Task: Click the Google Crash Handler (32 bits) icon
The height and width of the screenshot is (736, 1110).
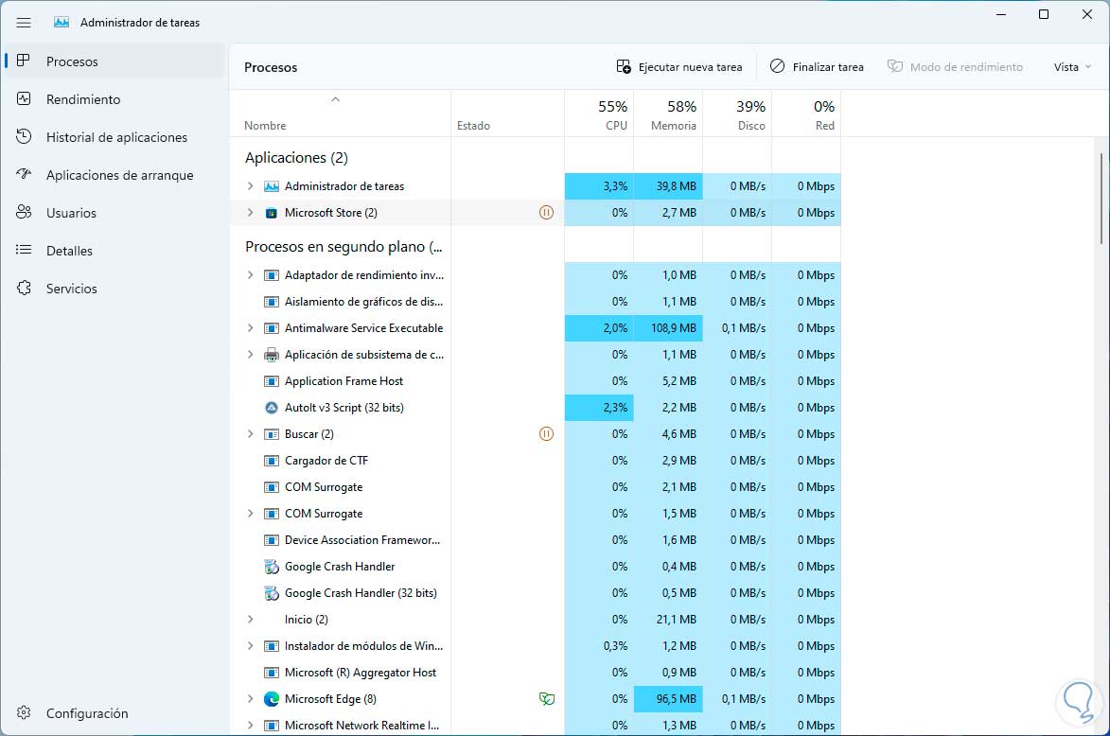Action: (272, 593)
